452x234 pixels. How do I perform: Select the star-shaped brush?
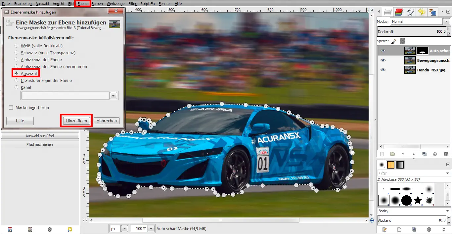[418, 200]
